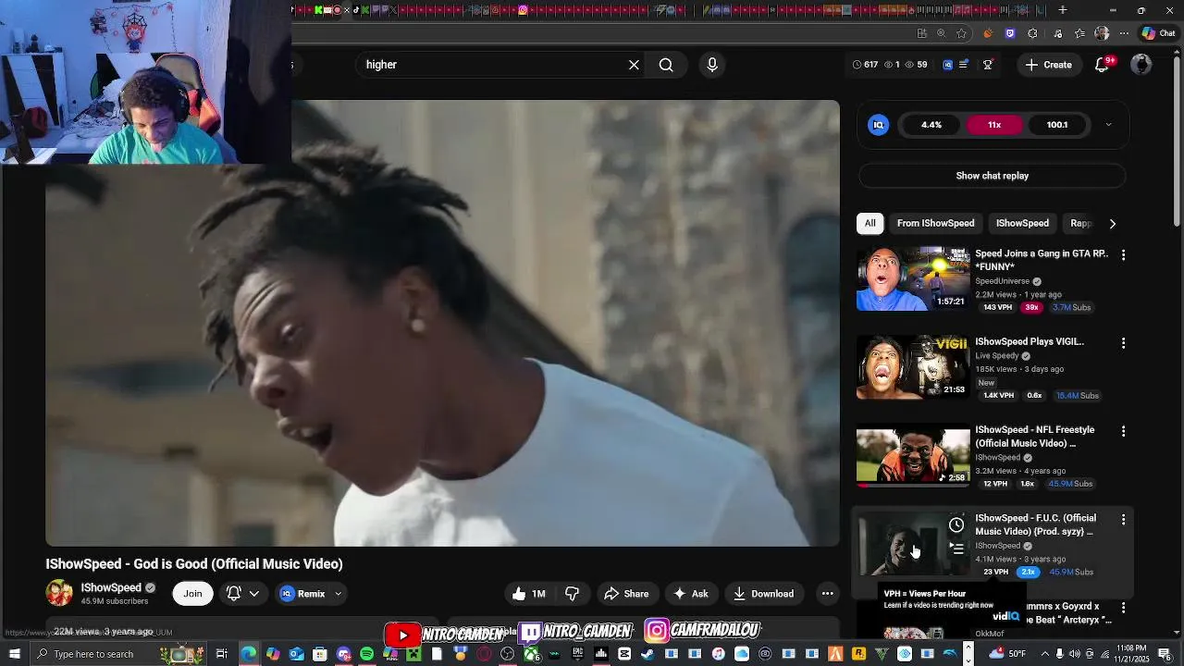This screenshot has height=666, width=1184.
Task: Select the 11x vidIQ stat pill
Action: click(994, 125)
